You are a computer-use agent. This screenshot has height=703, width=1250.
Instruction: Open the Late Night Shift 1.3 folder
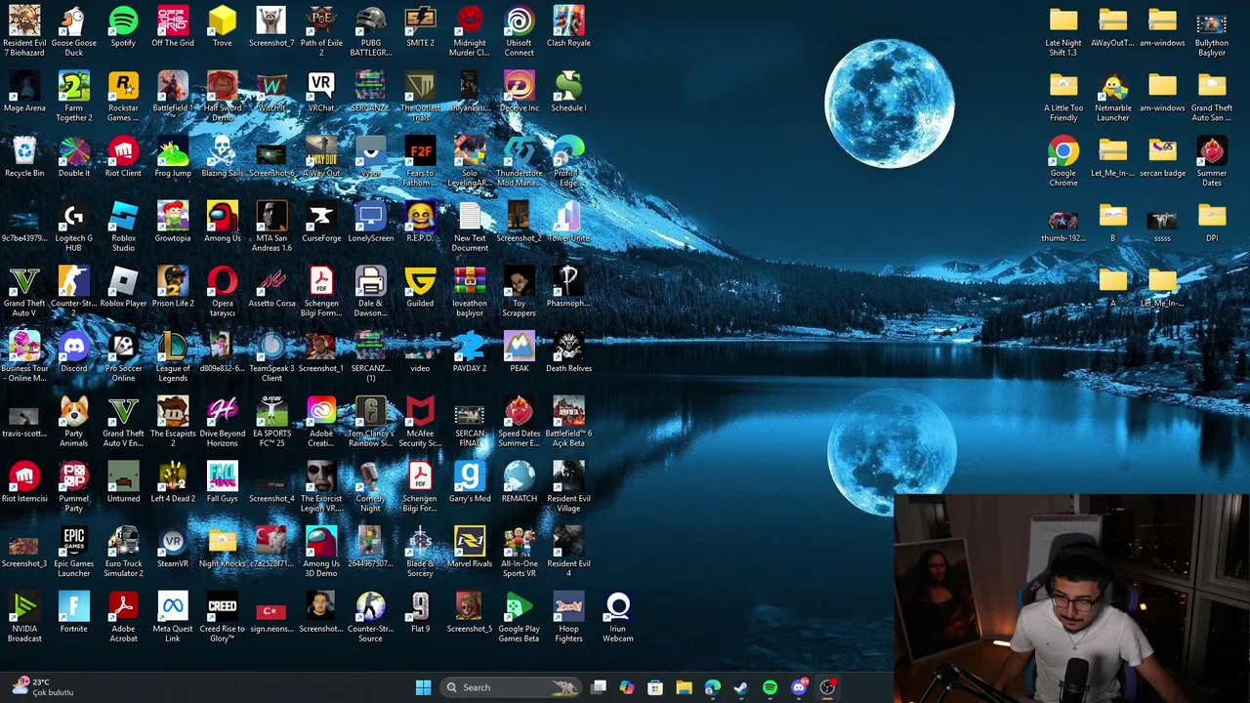[1063, 31]
